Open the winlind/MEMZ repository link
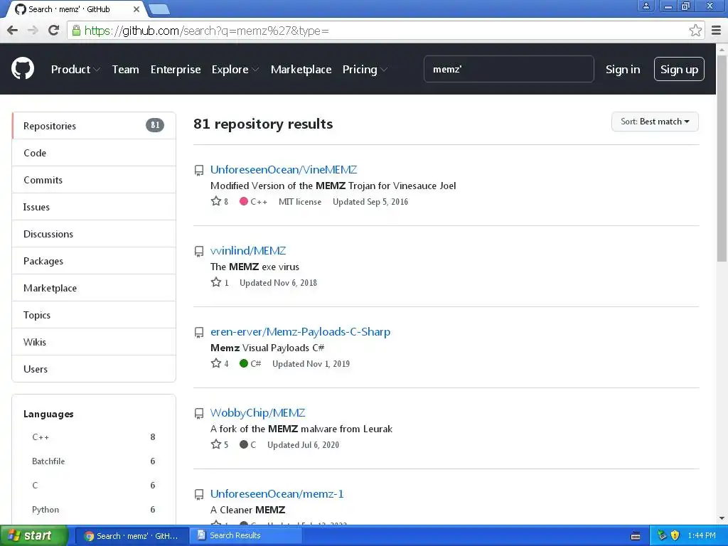The height and width of the screenshot is (546, 728). tap(248, 251)
